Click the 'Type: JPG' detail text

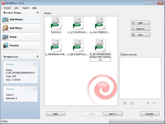11,76
